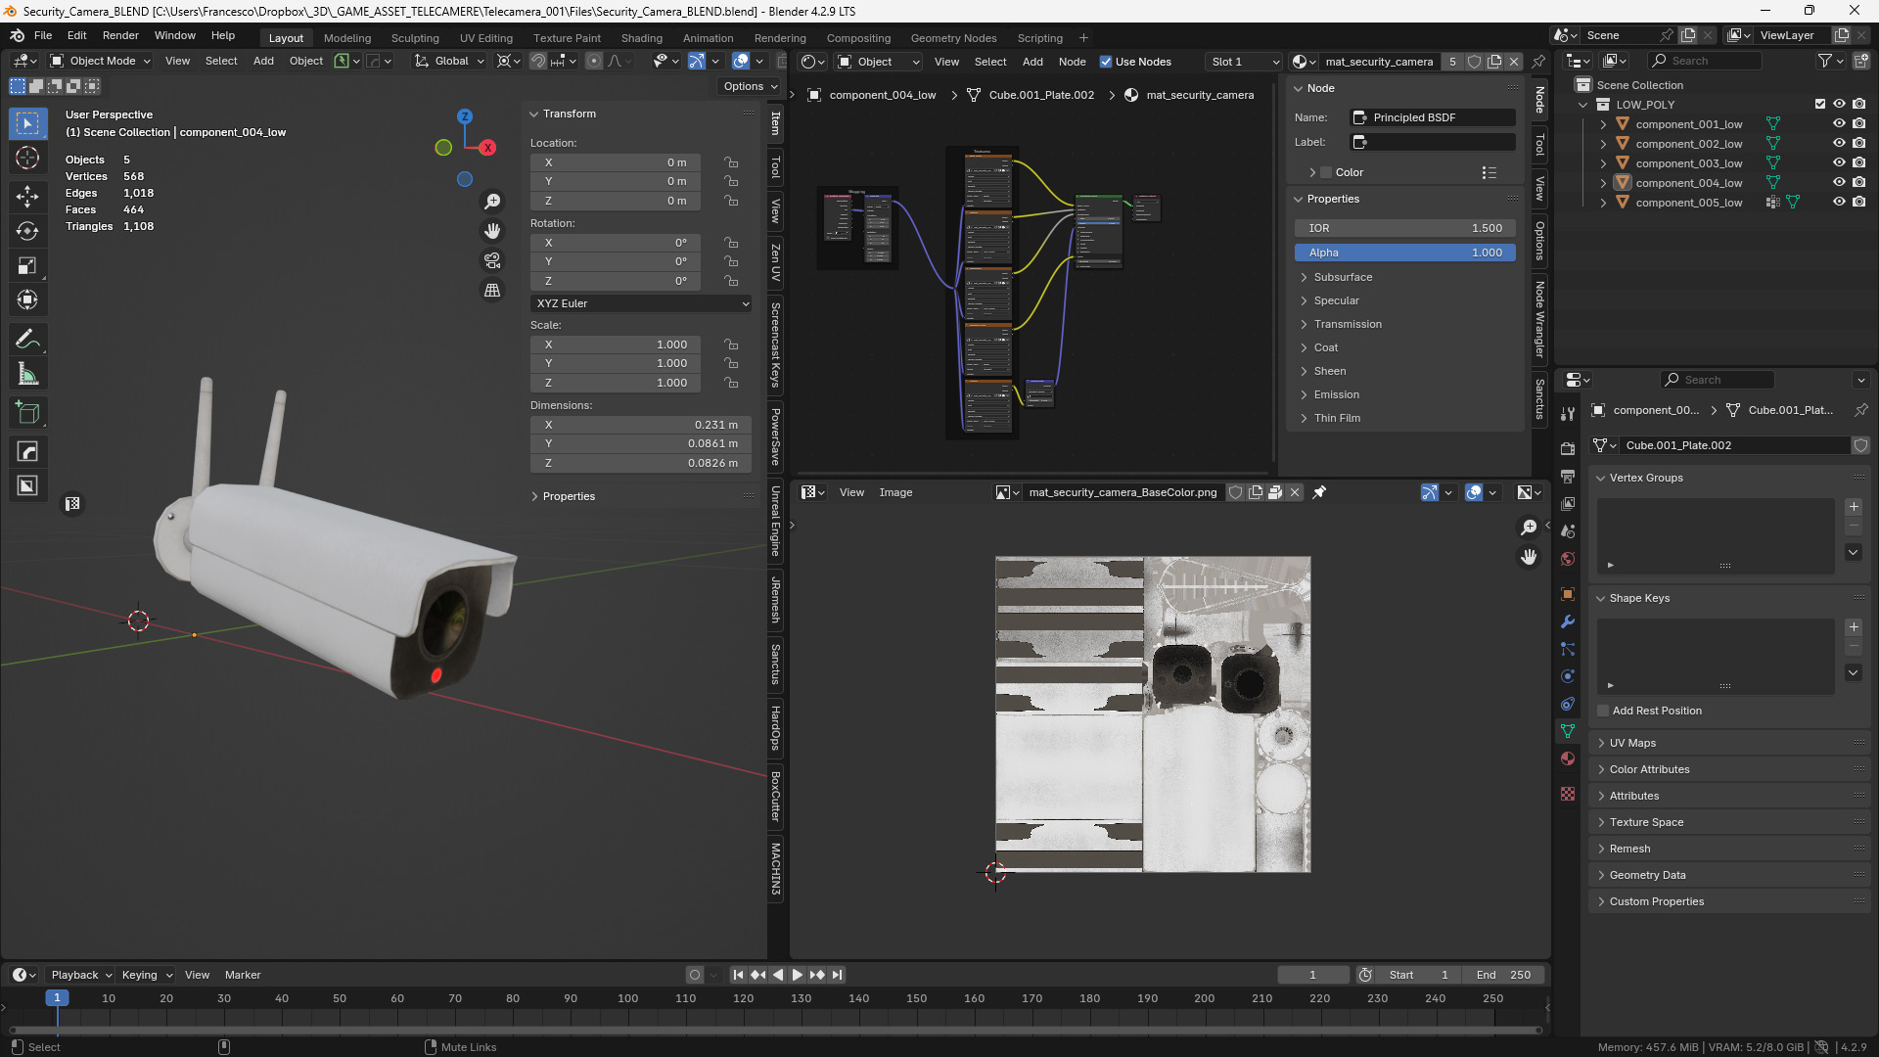Open the Modifiers properties tab
The image size is (1879, 1057).
[1568, 621]
